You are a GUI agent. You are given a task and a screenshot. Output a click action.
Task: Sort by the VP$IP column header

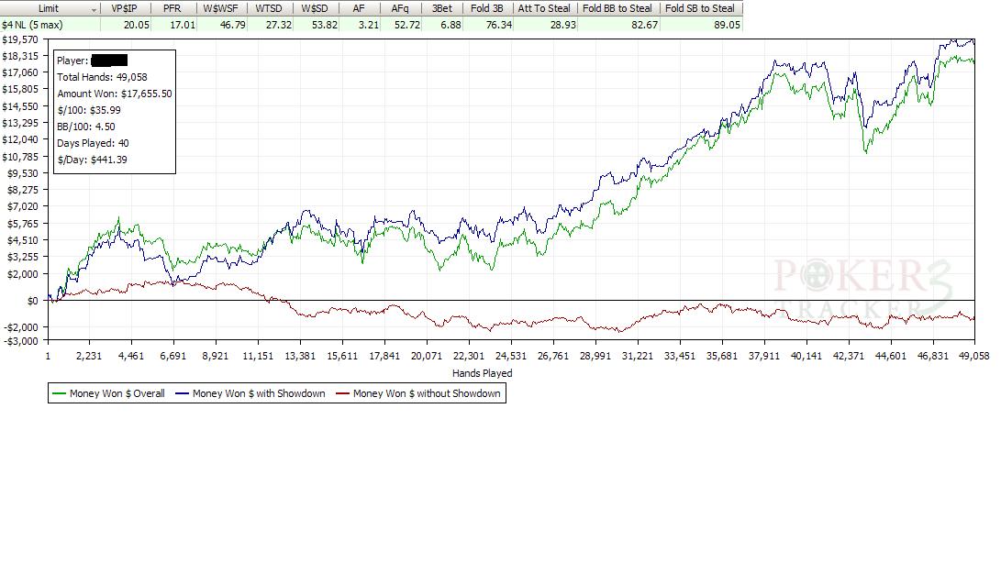point(124,8)
